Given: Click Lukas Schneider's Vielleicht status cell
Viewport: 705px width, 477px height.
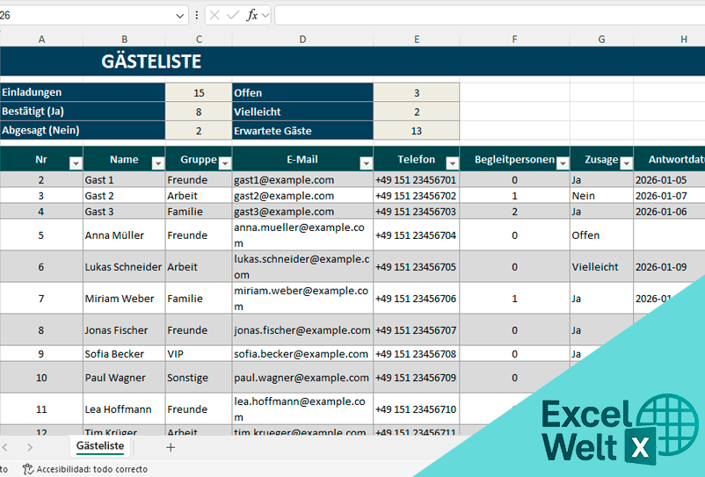Looking at the screenshot, I should click(601, 267).
